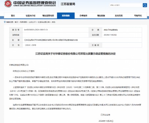Open the 证监局介绍 navigation tab
The image size is (149, 123).
(x=31, y=16)
